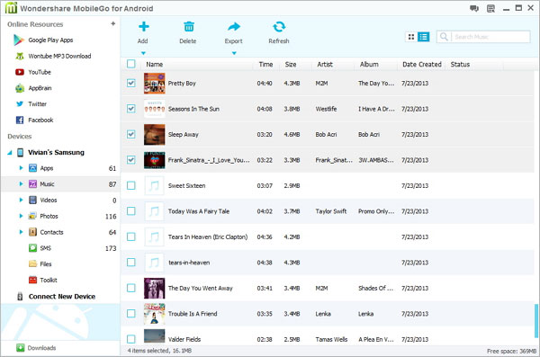Screen dimensions: 540x357
Task: Open the Downloads link at bottom
Action: point(41,348)
